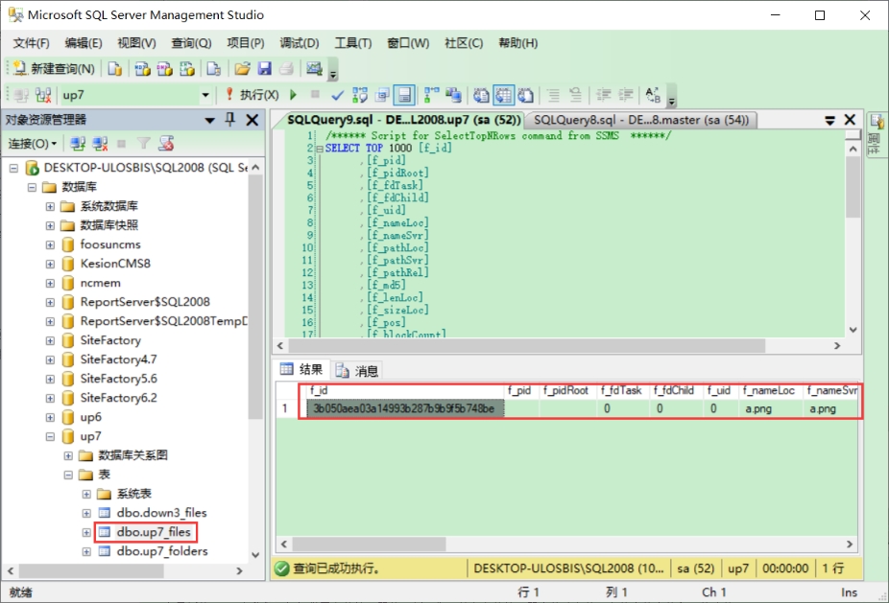Toggle results to grid mode

coord(503,95)
